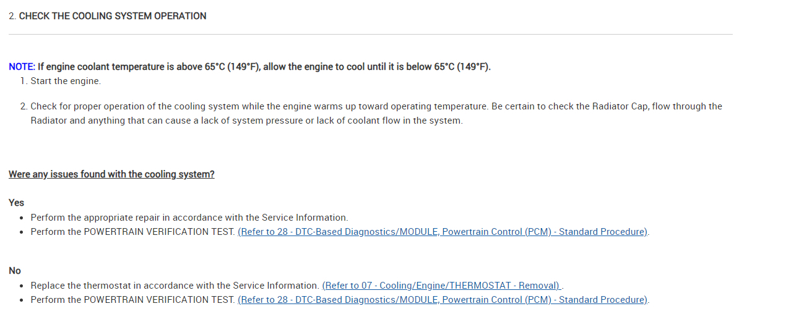786x327 pixels.
Task: Click the blue NOTE label
Action: (22, 67)
